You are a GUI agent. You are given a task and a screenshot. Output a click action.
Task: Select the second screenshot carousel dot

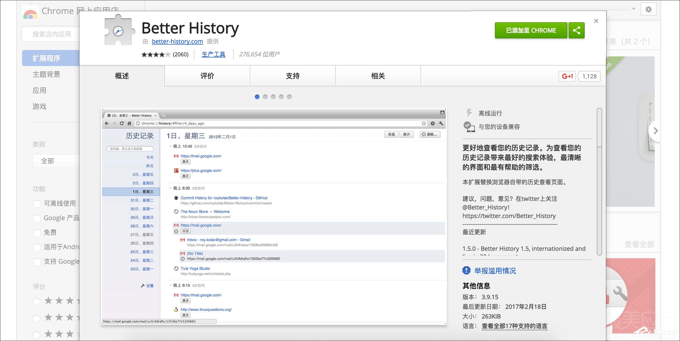[265, 97]
